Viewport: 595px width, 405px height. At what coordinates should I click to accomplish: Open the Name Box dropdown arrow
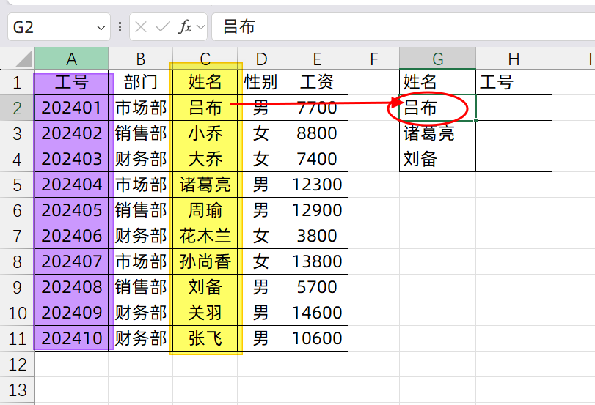coord(101,28)
